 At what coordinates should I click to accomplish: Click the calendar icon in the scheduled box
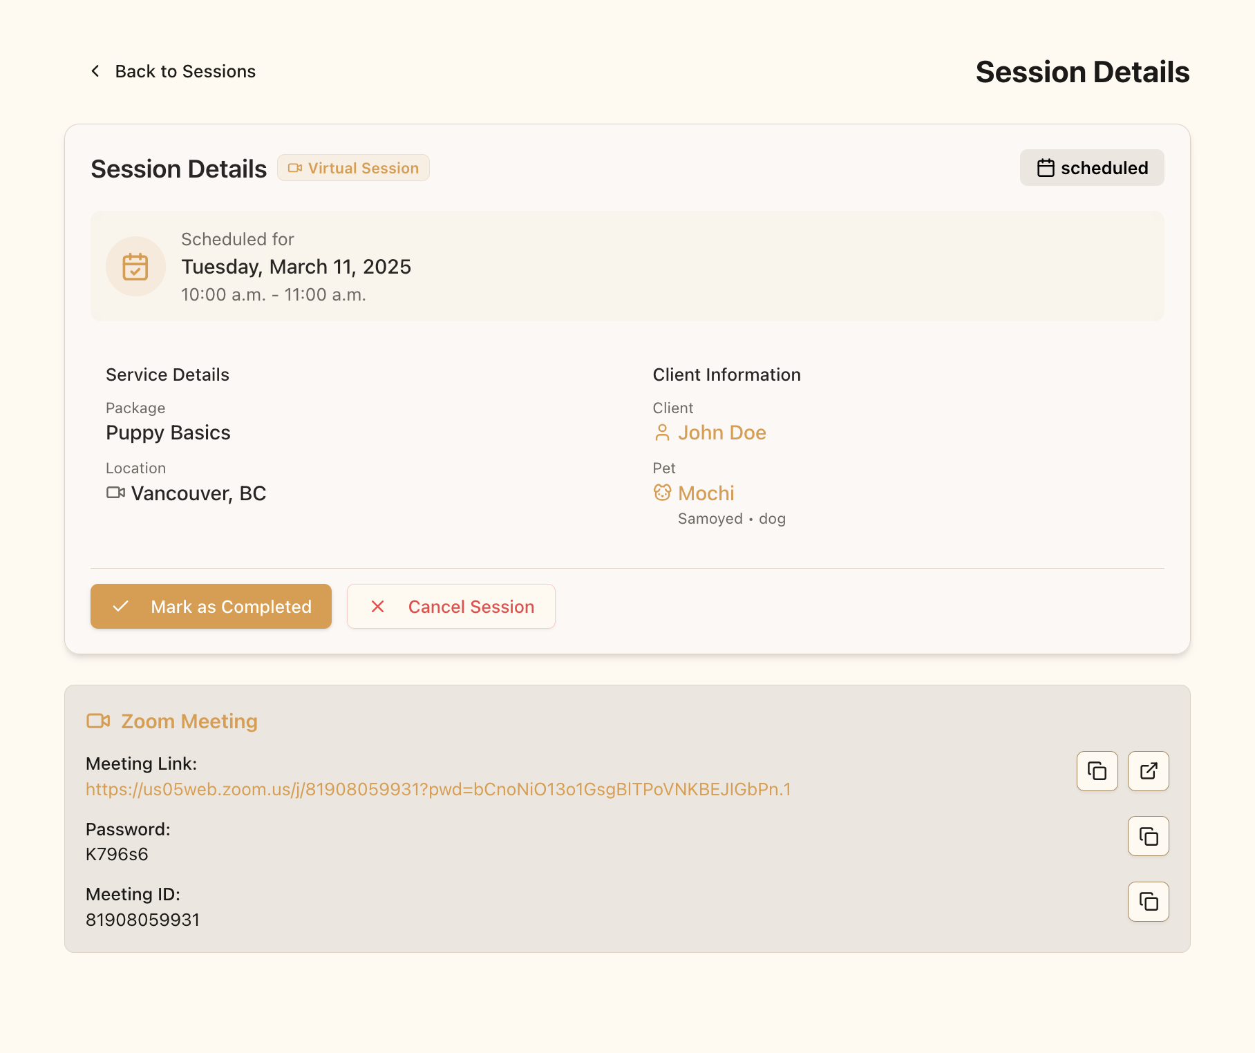(135, 267)
